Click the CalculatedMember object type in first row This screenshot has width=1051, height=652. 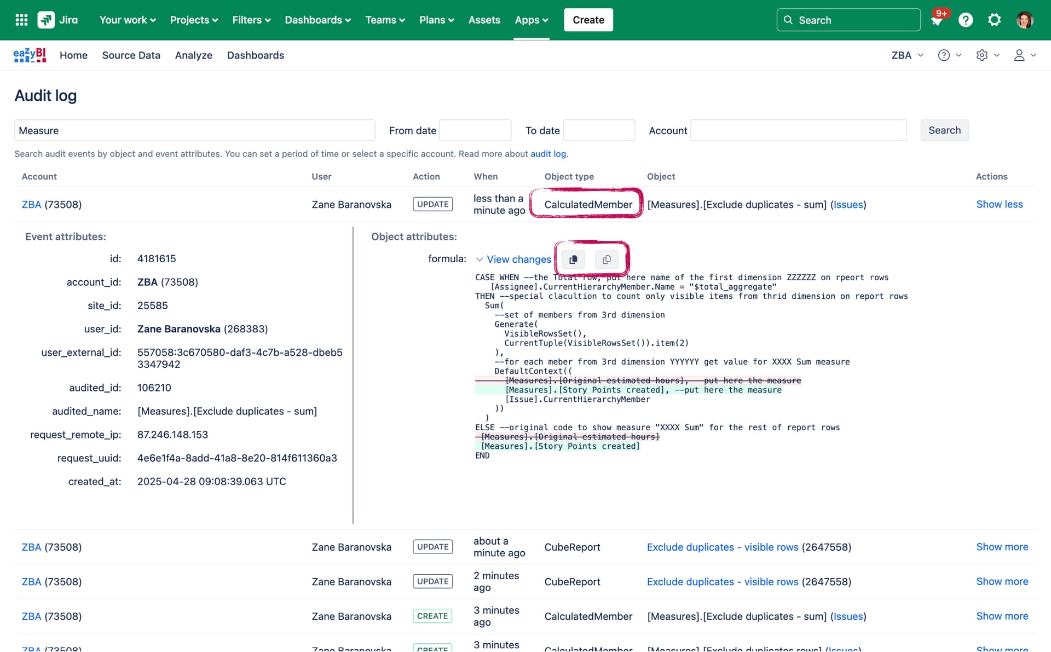coord(588,205)
